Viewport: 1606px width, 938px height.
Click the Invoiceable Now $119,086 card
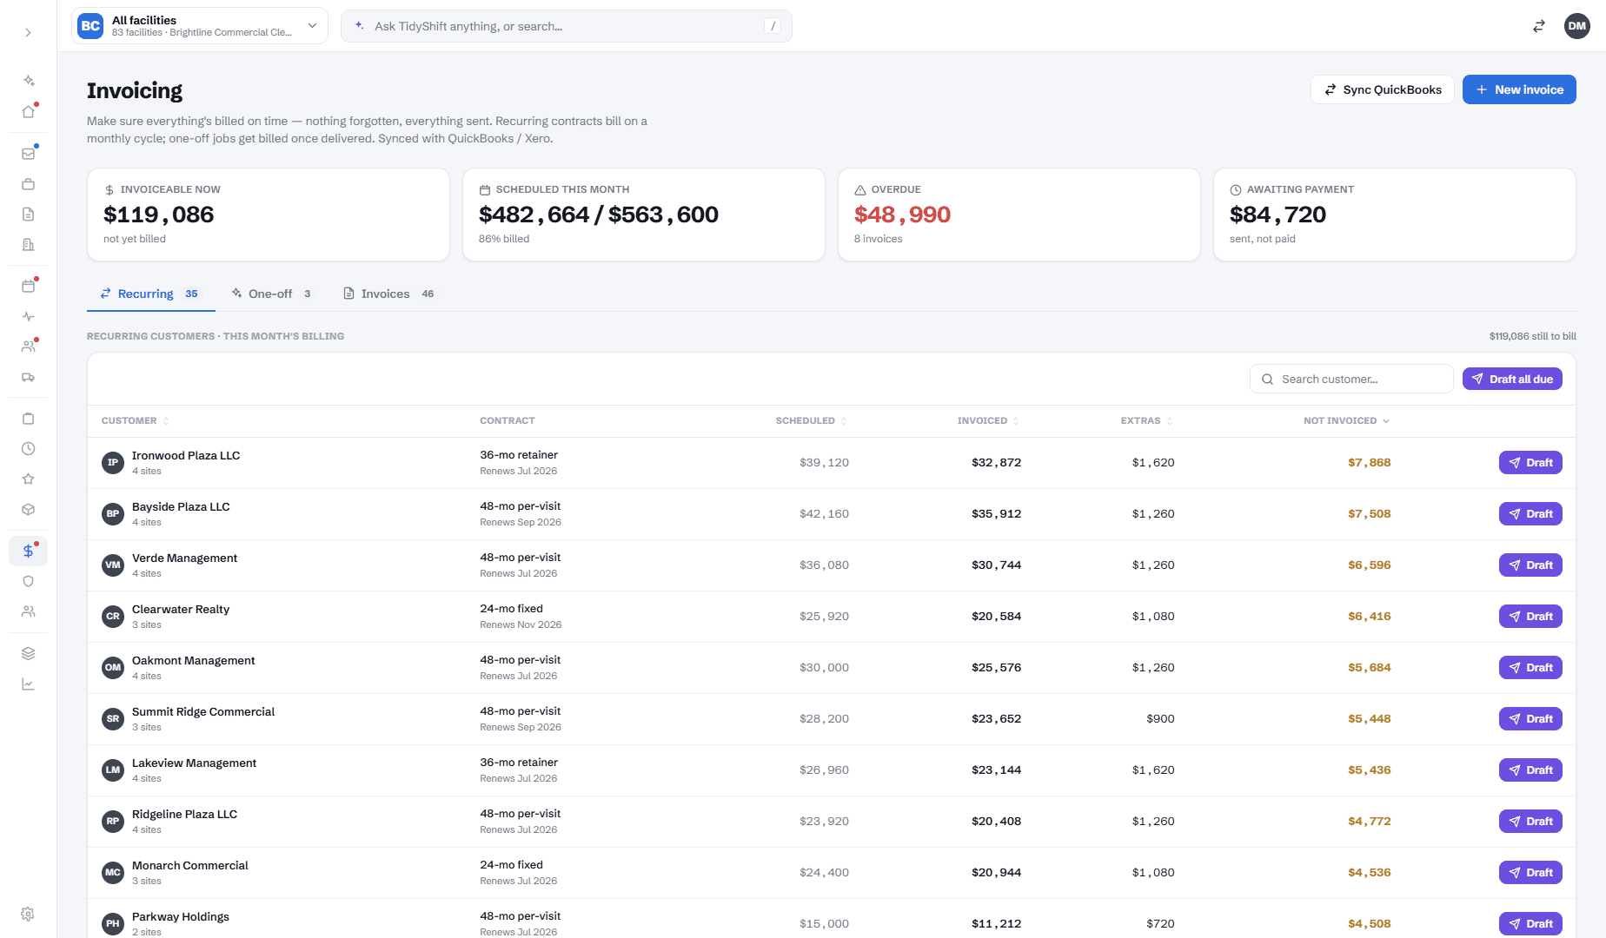[x=268, y=215]
